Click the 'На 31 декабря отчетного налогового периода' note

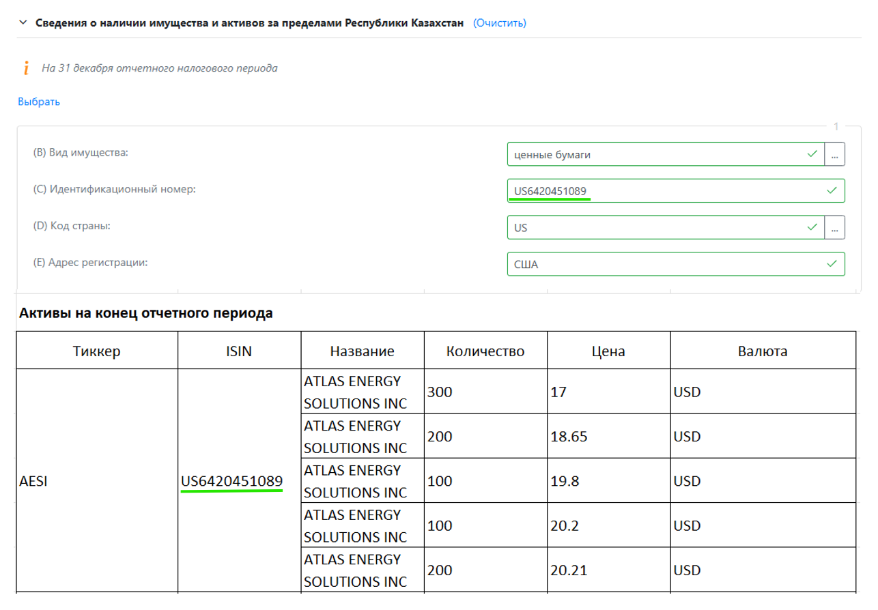[x=160, y=68]
